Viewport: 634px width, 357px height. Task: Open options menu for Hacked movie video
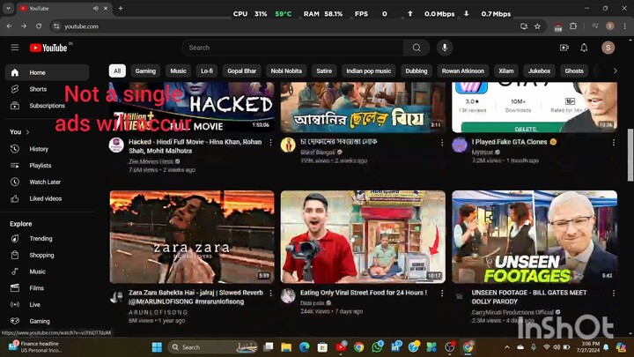coord(270,143)
